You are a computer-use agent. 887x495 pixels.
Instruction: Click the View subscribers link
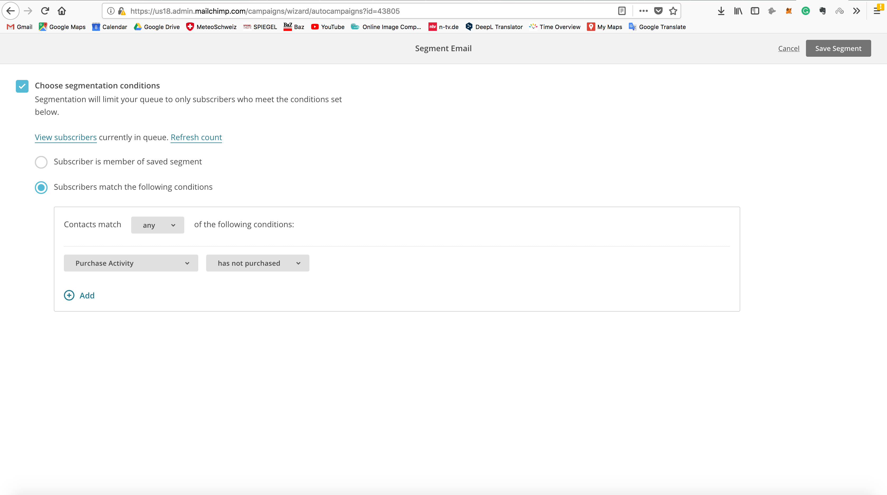[x=66, y=137]
